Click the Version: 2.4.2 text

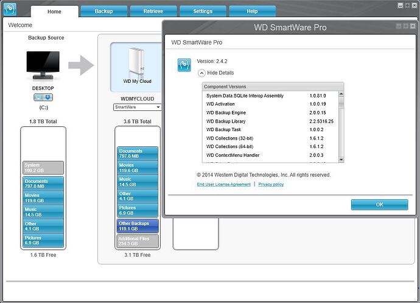pos(212,61)
